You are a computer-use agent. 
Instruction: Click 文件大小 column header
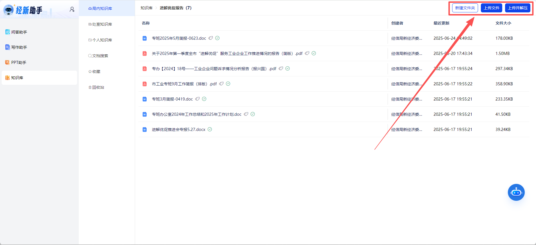coord(503,23)
